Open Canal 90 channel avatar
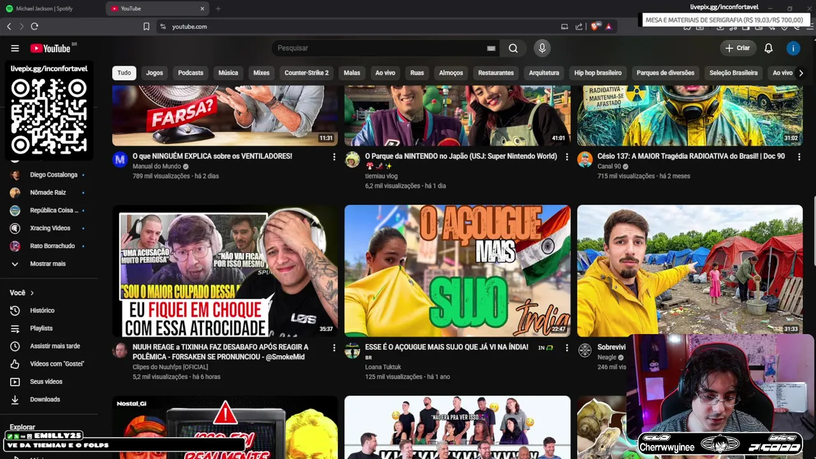 coord(585,159)
